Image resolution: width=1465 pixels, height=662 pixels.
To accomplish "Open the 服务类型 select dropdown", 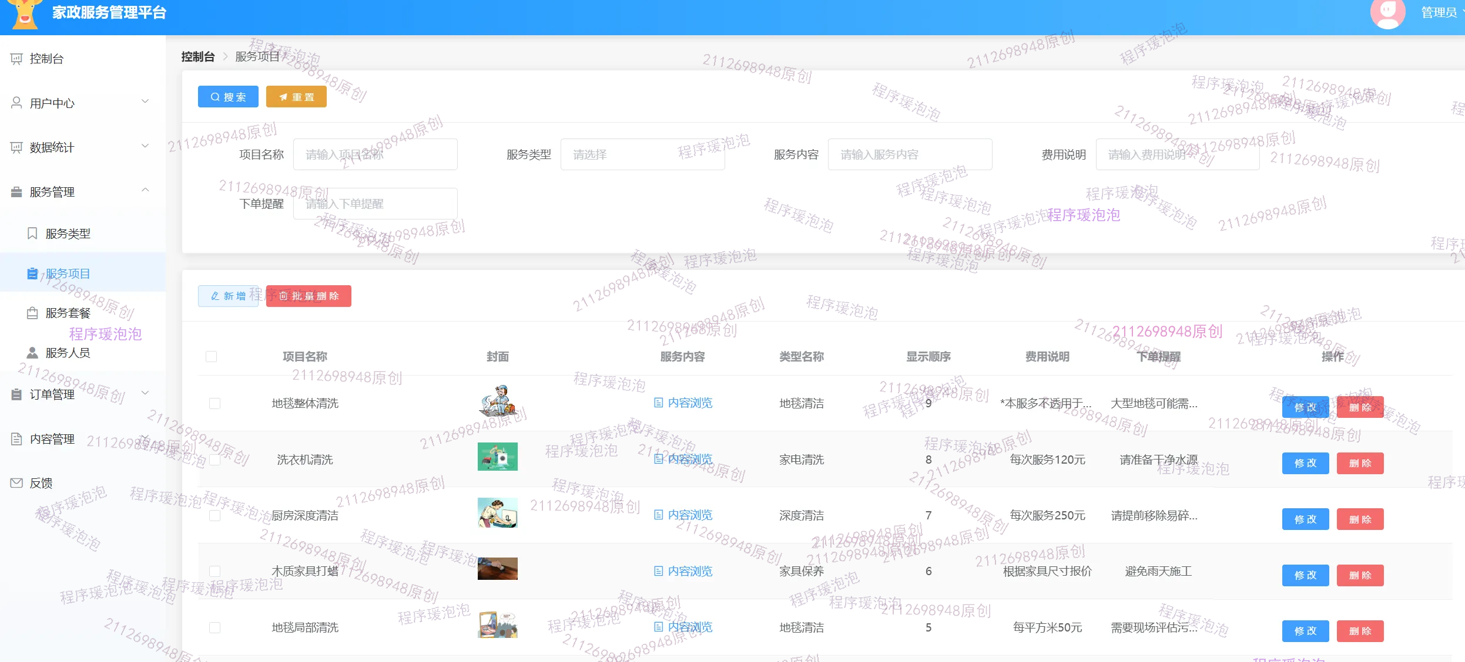I will point(642,154).
